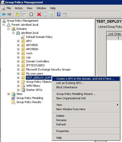Click the clipboard Paste toolbar icon
Screen dimensions: 122x142
click(x=31, y=14)
